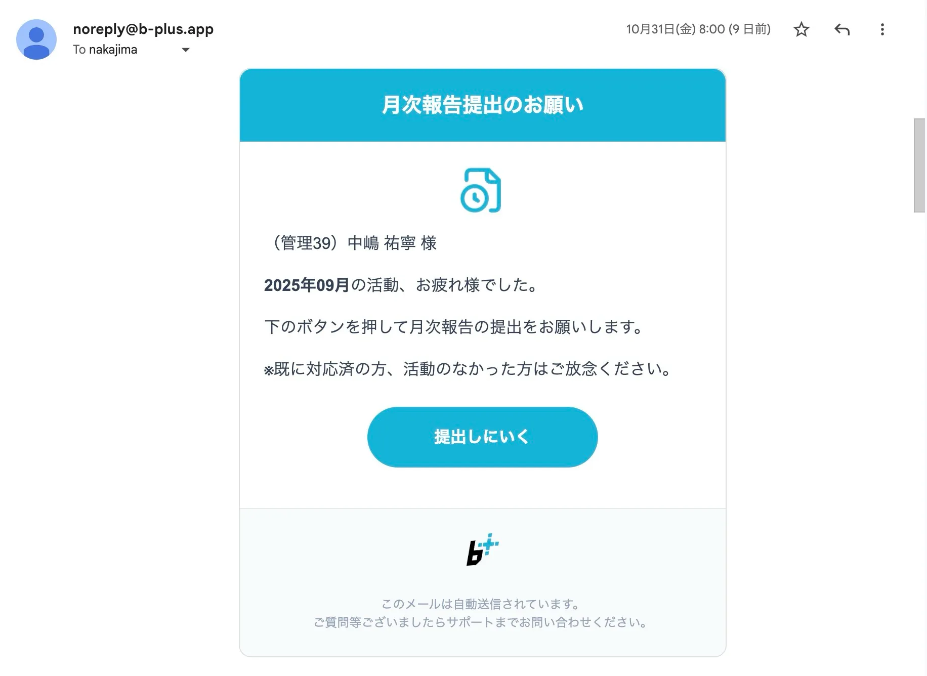Click the bold 2025年09月 text
The image size is (927, 676).
307,285
